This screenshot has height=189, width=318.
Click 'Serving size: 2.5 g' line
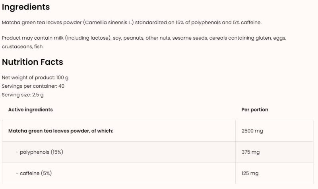pos(23,94)
